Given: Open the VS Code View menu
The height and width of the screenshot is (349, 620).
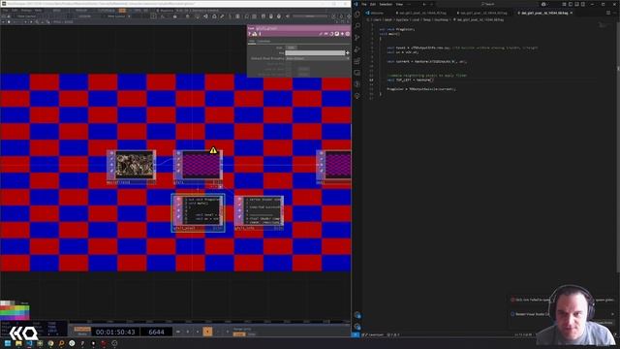Looking at the screenshot, I should coord(399,4).
